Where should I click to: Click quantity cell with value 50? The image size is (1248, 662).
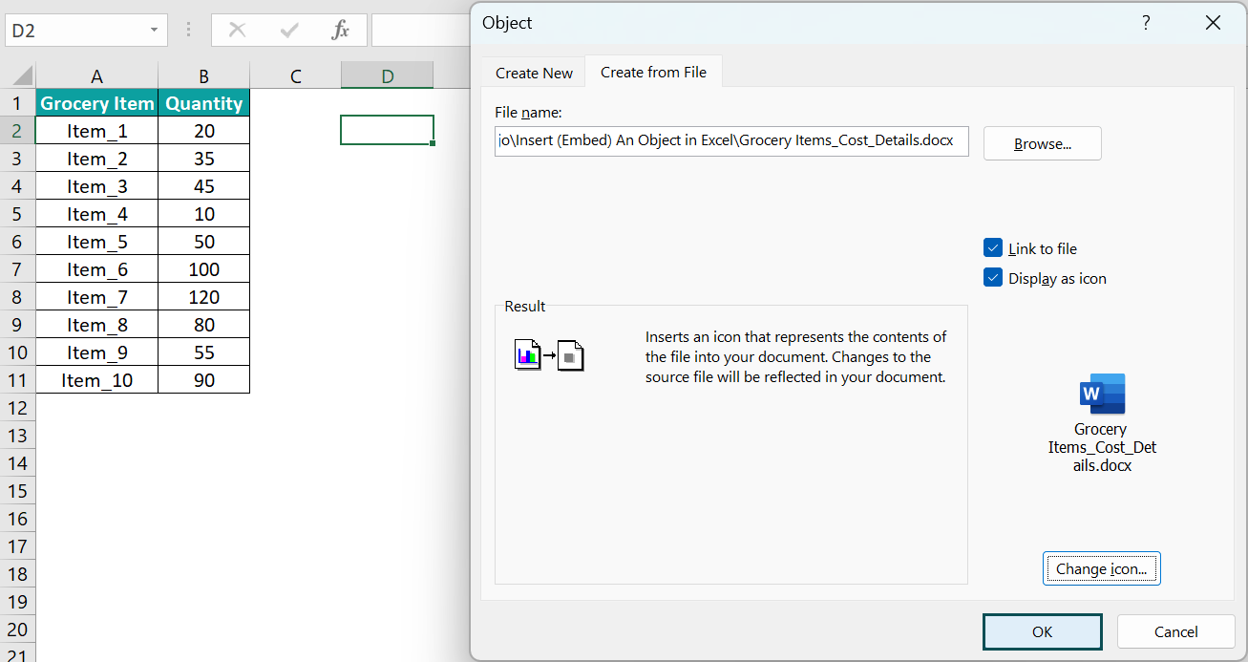[x=204, y=242]
